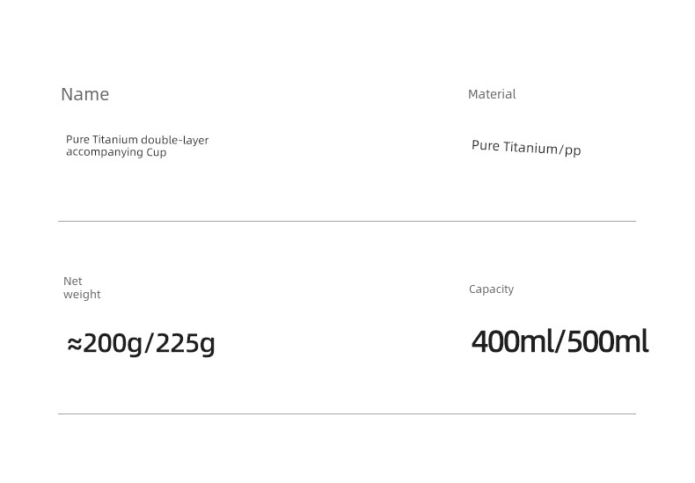
Task: Select the word weight in label
Action: [x=82, y=294]
